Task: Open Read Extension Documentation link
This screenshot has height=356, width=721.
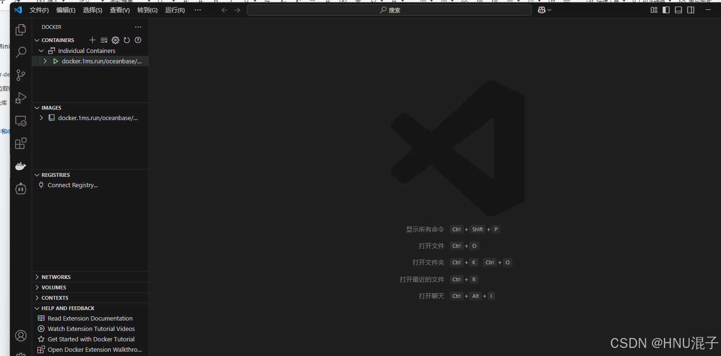Action: click(x=90, y=318)
